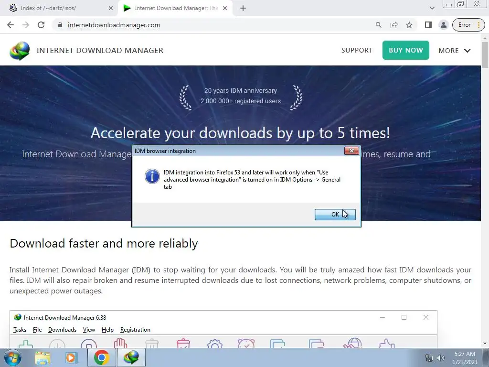Screen dimensions: 489x367
Task: View site information via the lock icon
Action: pyautogui.click(x=60, y=25)
